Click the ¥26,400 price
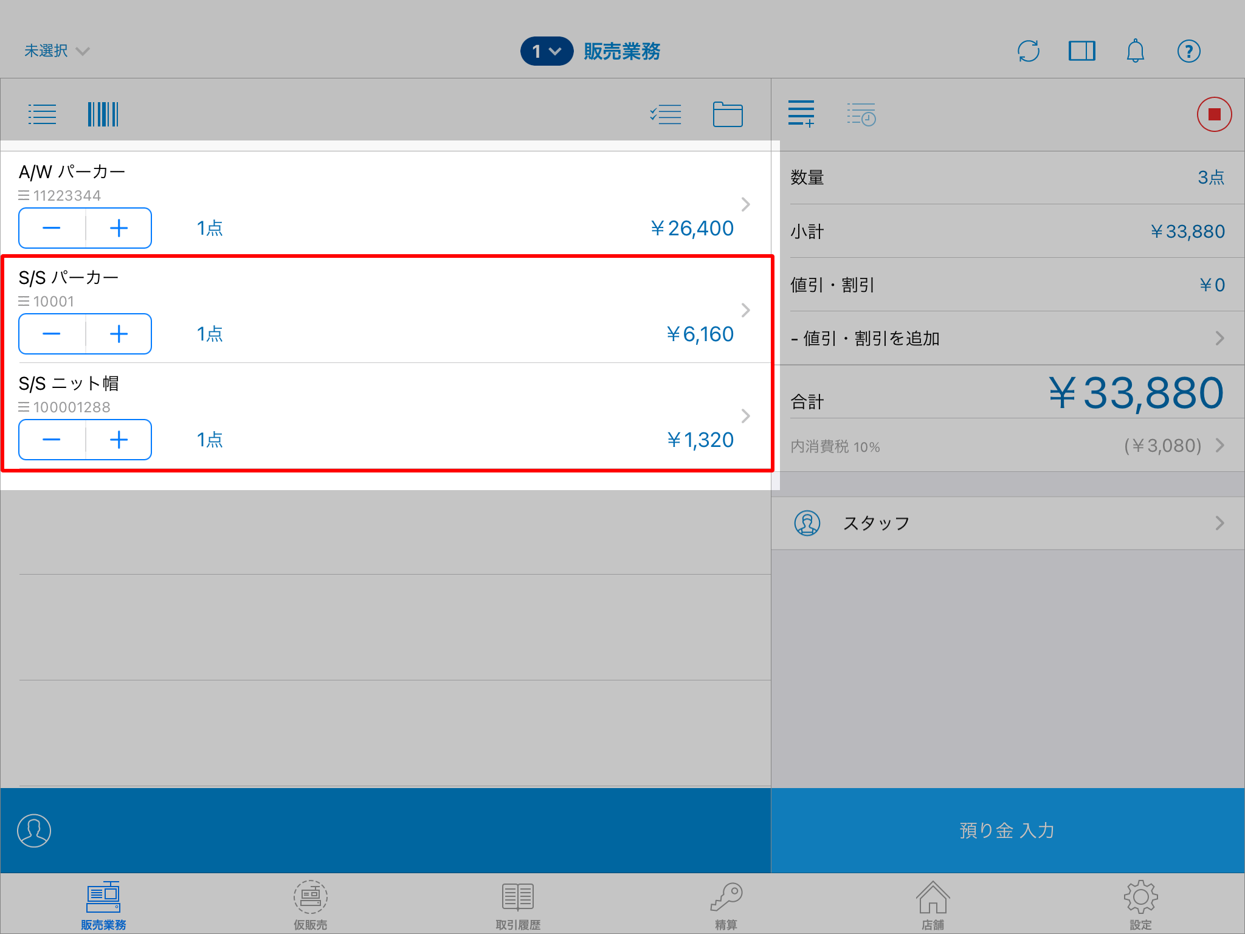The image size is (1245, 934). pos(692,228)
